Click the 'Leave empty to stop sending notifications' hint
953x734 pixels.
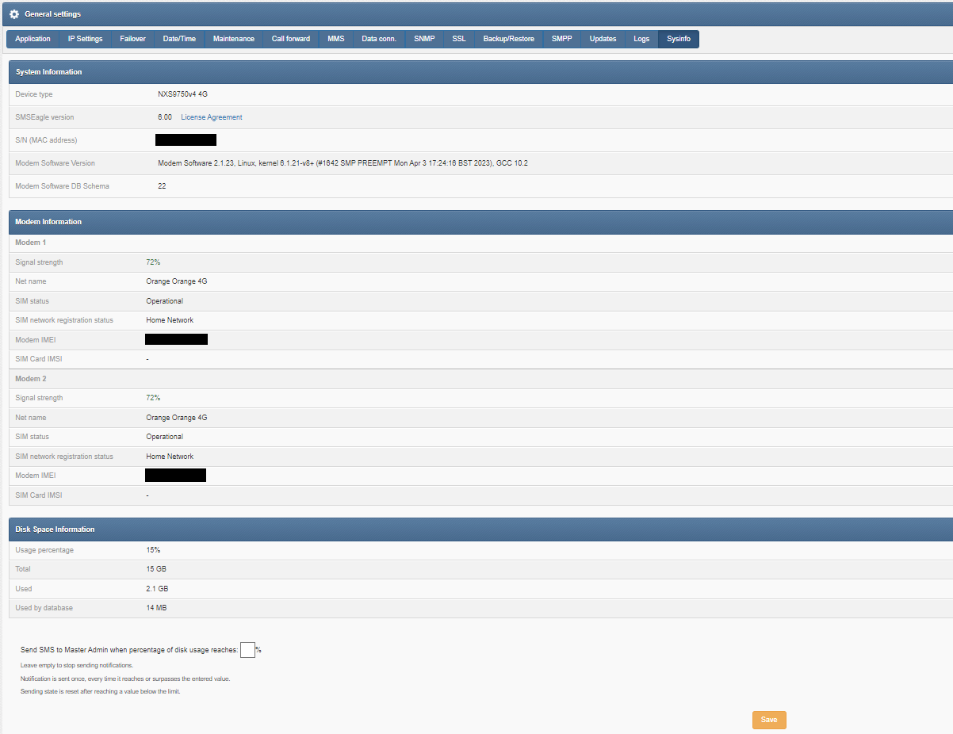click(77, 665)
